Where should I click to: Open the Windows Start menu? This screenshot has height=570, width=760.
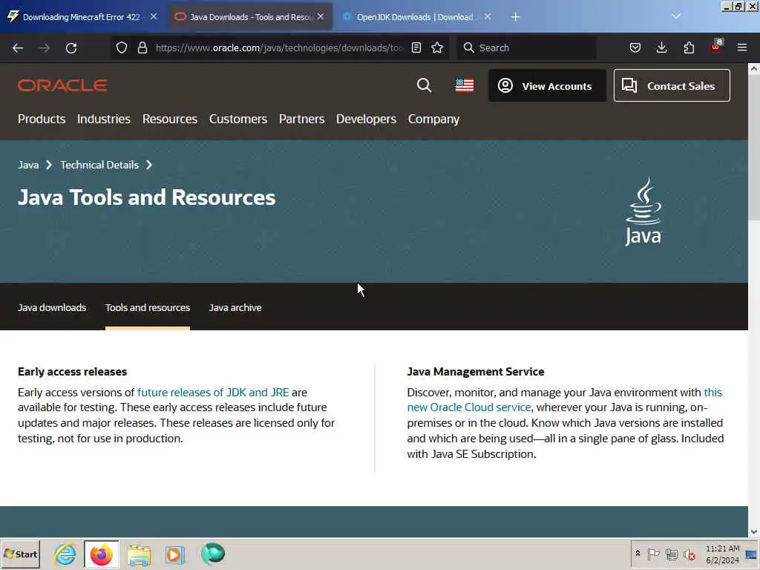[20, 554]
